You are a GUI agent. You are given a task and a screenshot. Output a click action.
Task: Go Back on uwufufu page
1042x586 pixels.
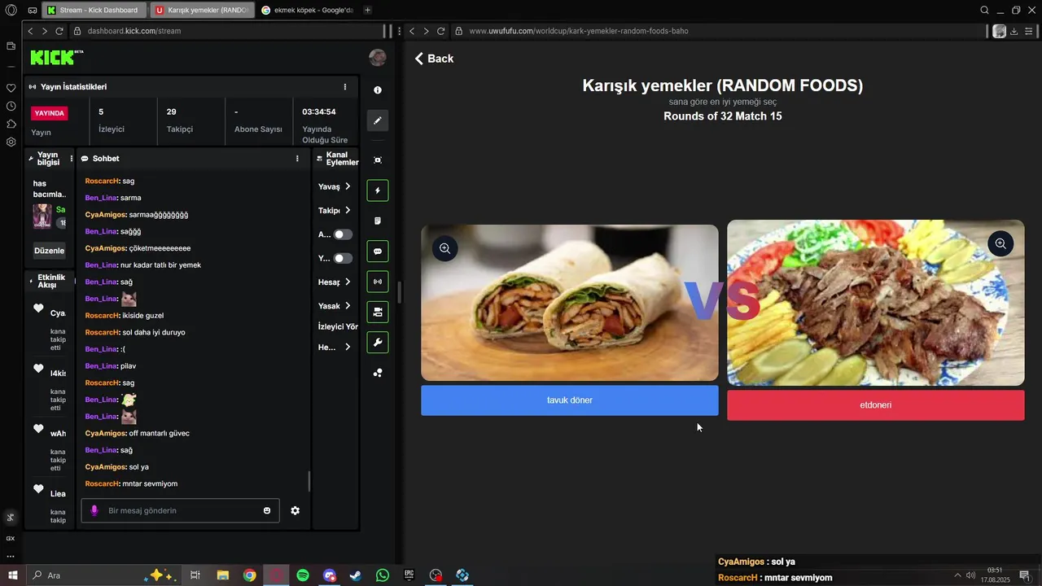point(434,59)
